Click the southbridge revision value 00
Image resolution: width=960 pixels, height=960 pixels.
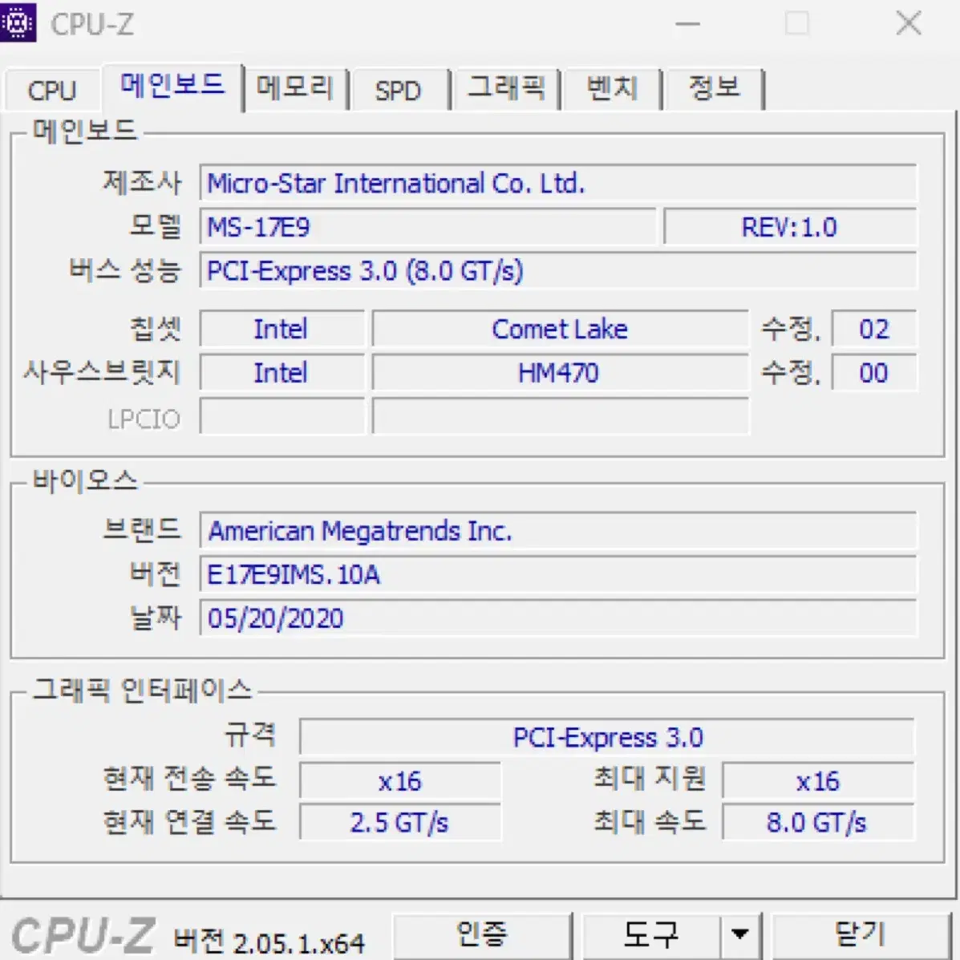(x=874, y=373)
